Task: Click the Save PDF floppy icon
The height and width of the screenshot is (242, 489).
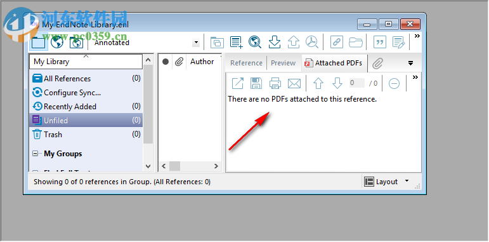Action: (x=256, y=83)
